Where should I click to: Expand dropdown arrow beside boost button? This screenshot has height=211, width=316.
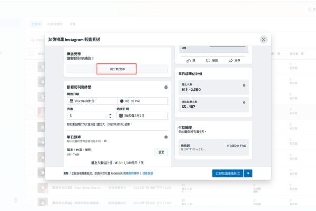[x=249, y=173]
